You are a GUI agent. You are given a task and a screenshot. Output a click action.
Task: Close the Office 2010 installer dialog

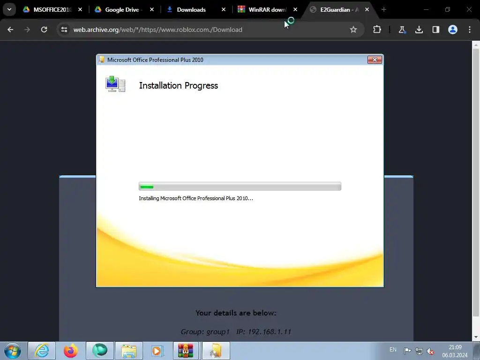click(x=375, y=60)
